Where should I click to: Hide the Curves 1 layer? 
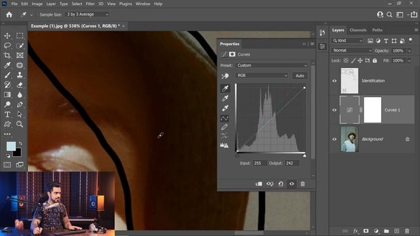(334, 110)
